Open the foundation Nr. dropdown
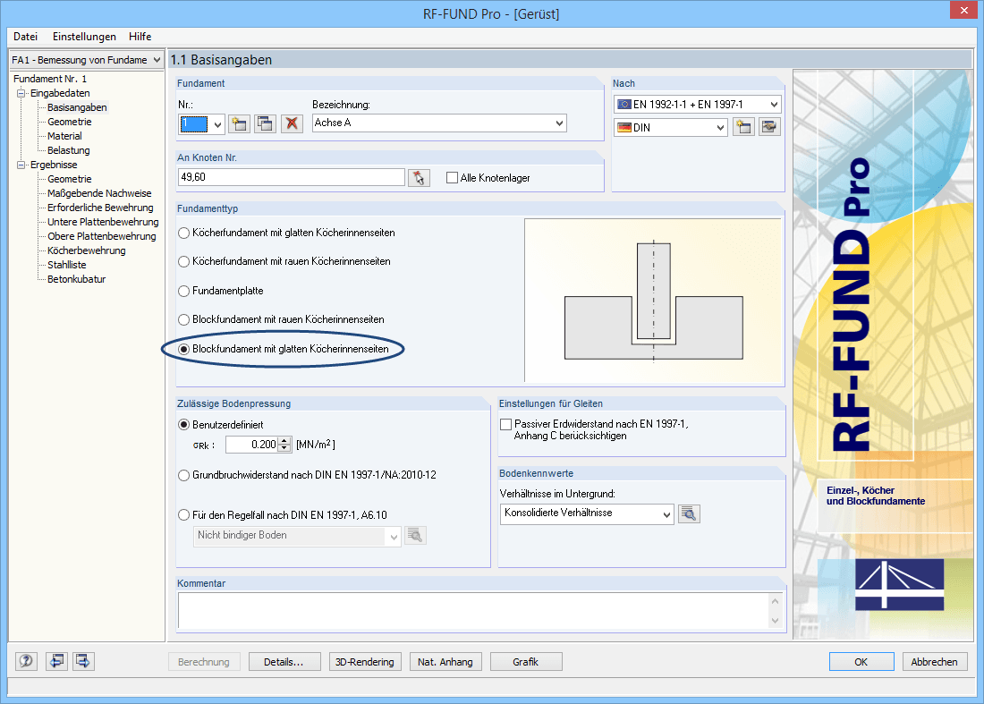Image resolution: width=984 pixels, height=704 pixels. (217, 124)
